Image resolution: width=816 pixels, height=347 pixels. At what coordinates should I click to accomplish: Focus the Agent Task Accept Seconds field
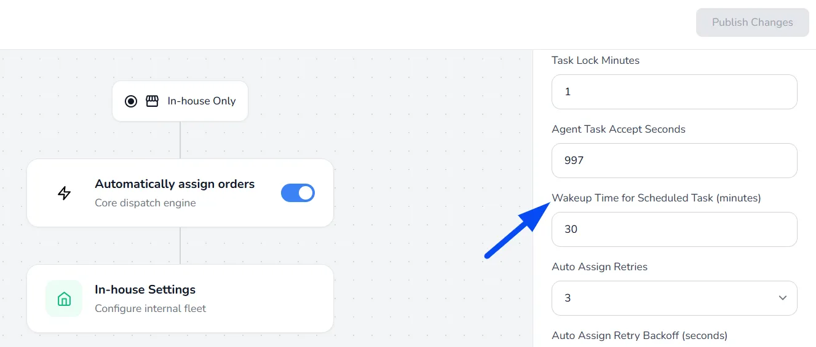tap(675, 160)
